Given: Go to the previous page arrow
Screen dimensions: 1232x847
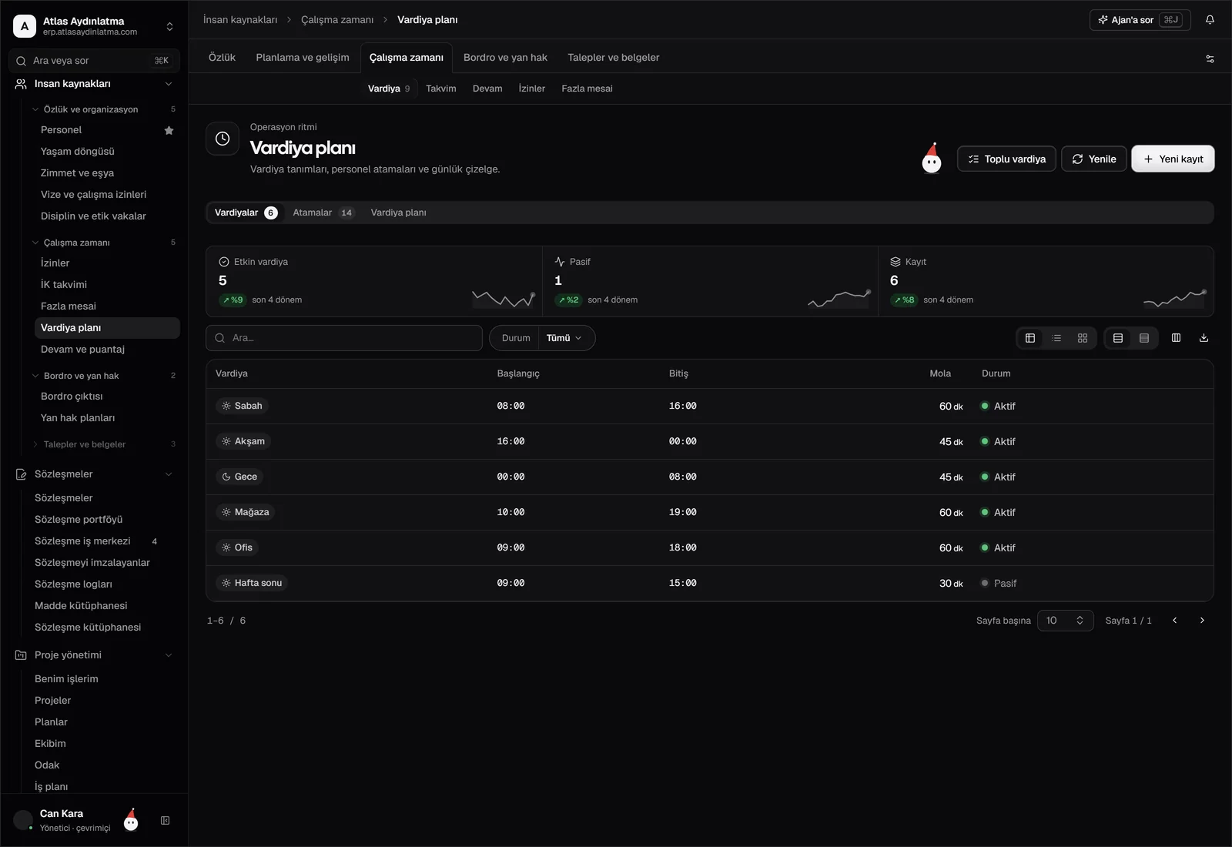Looking at the screenshot, I should coord(1174,621).
